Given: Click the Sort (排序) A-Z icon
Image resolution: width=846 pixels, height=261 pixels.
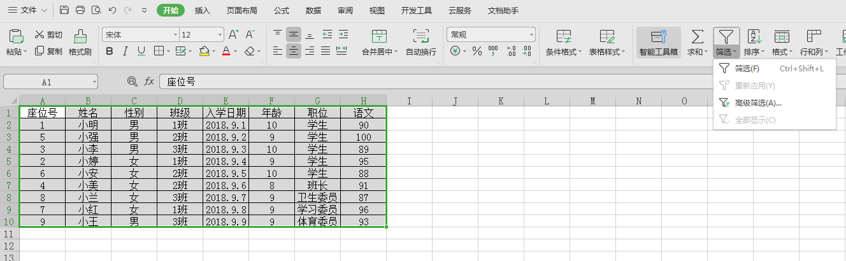Looking at the screenshot, I should coord(754,36).
